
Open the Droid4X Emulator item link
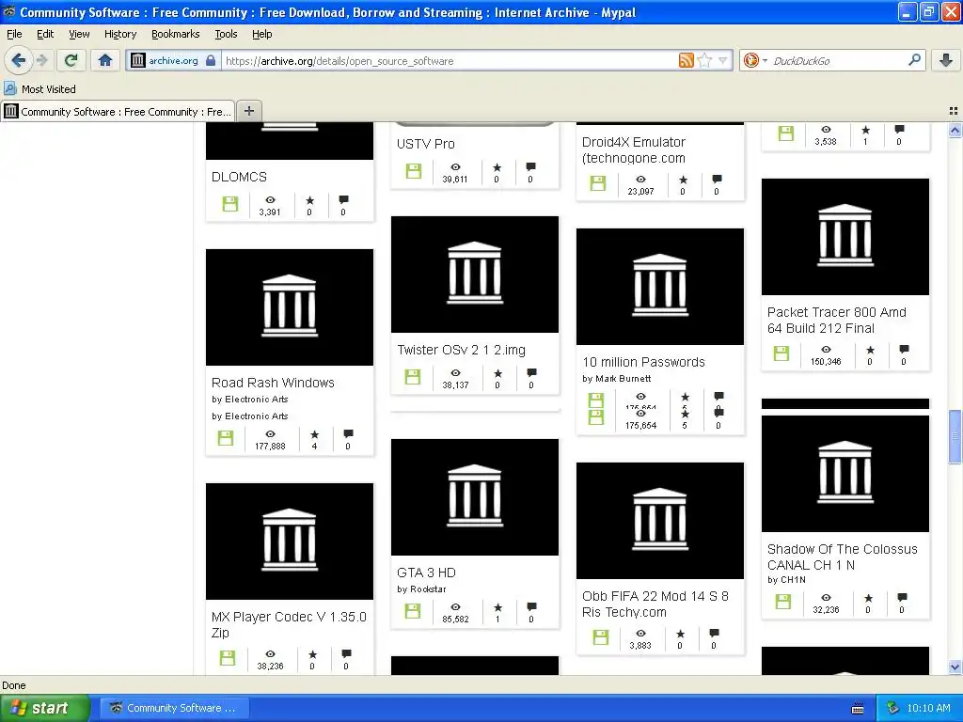(x=634, y=149)
